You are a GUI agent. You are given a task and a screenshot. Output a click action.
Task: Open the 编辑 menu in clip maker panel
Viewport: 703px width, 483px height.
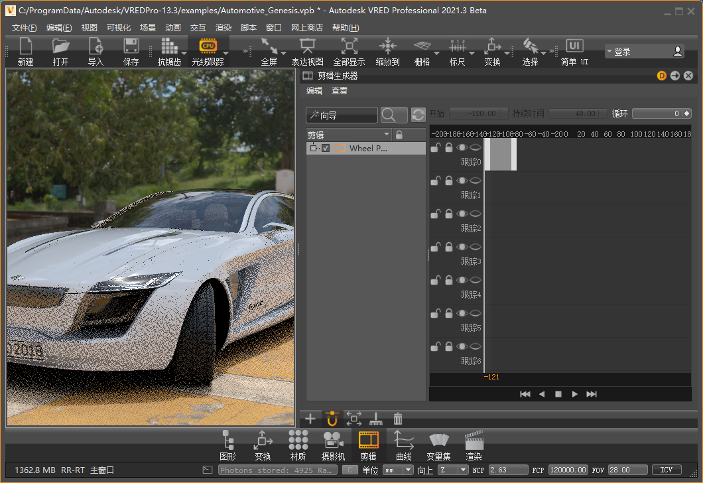(x=314, y=91)
